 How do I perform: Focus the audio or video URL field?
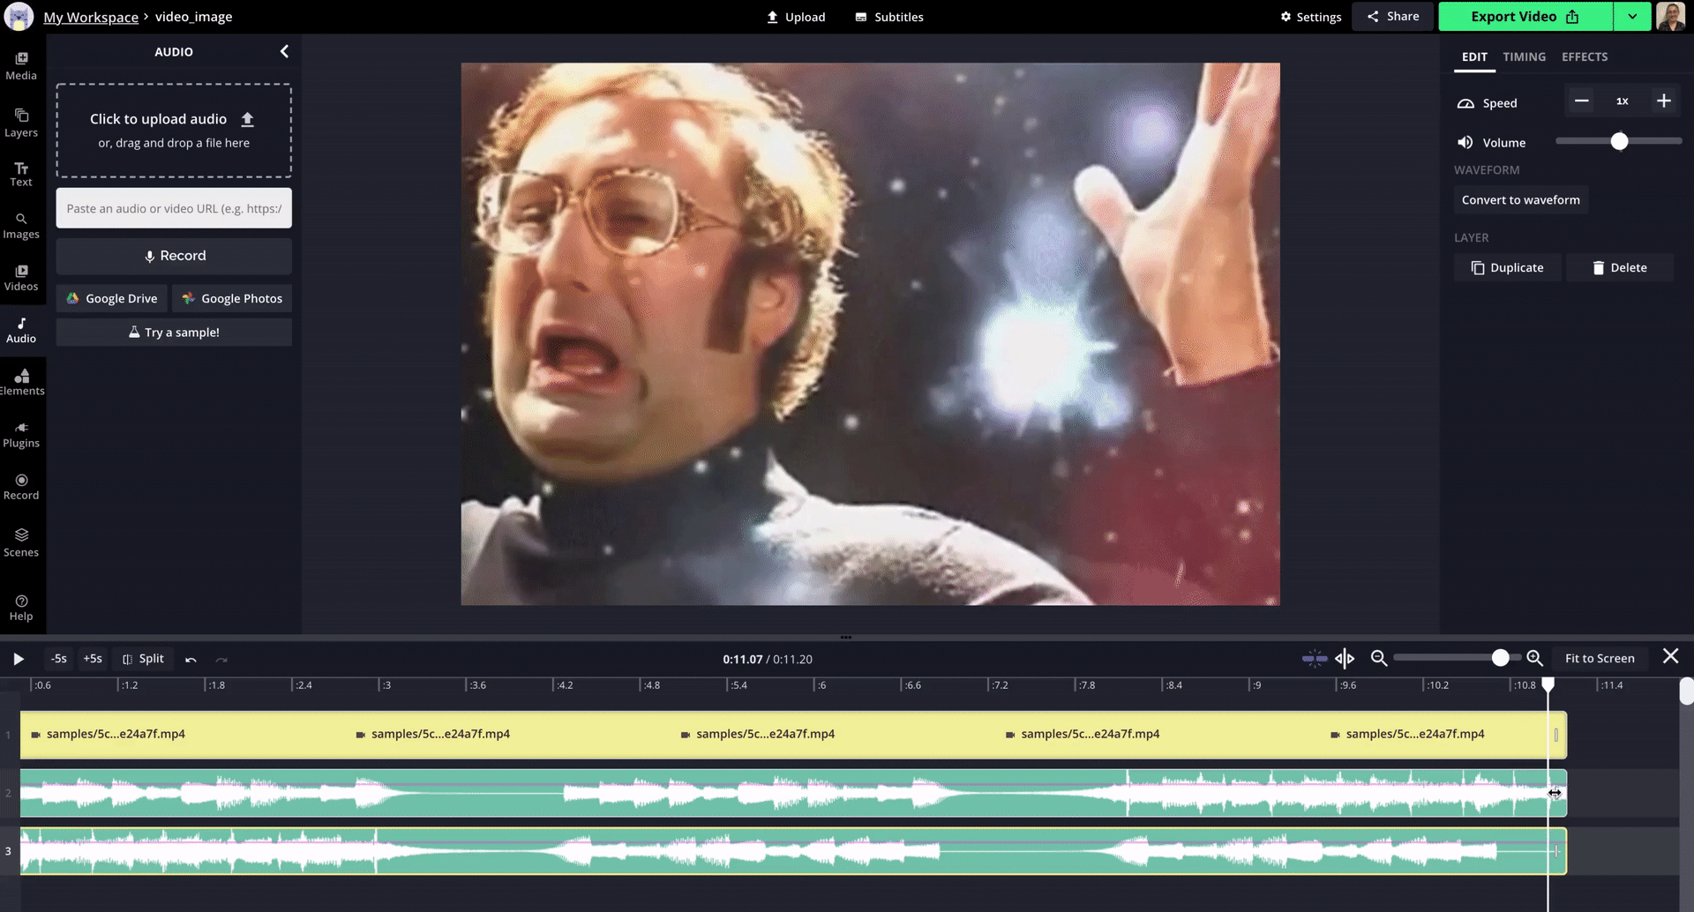point(174,208)
